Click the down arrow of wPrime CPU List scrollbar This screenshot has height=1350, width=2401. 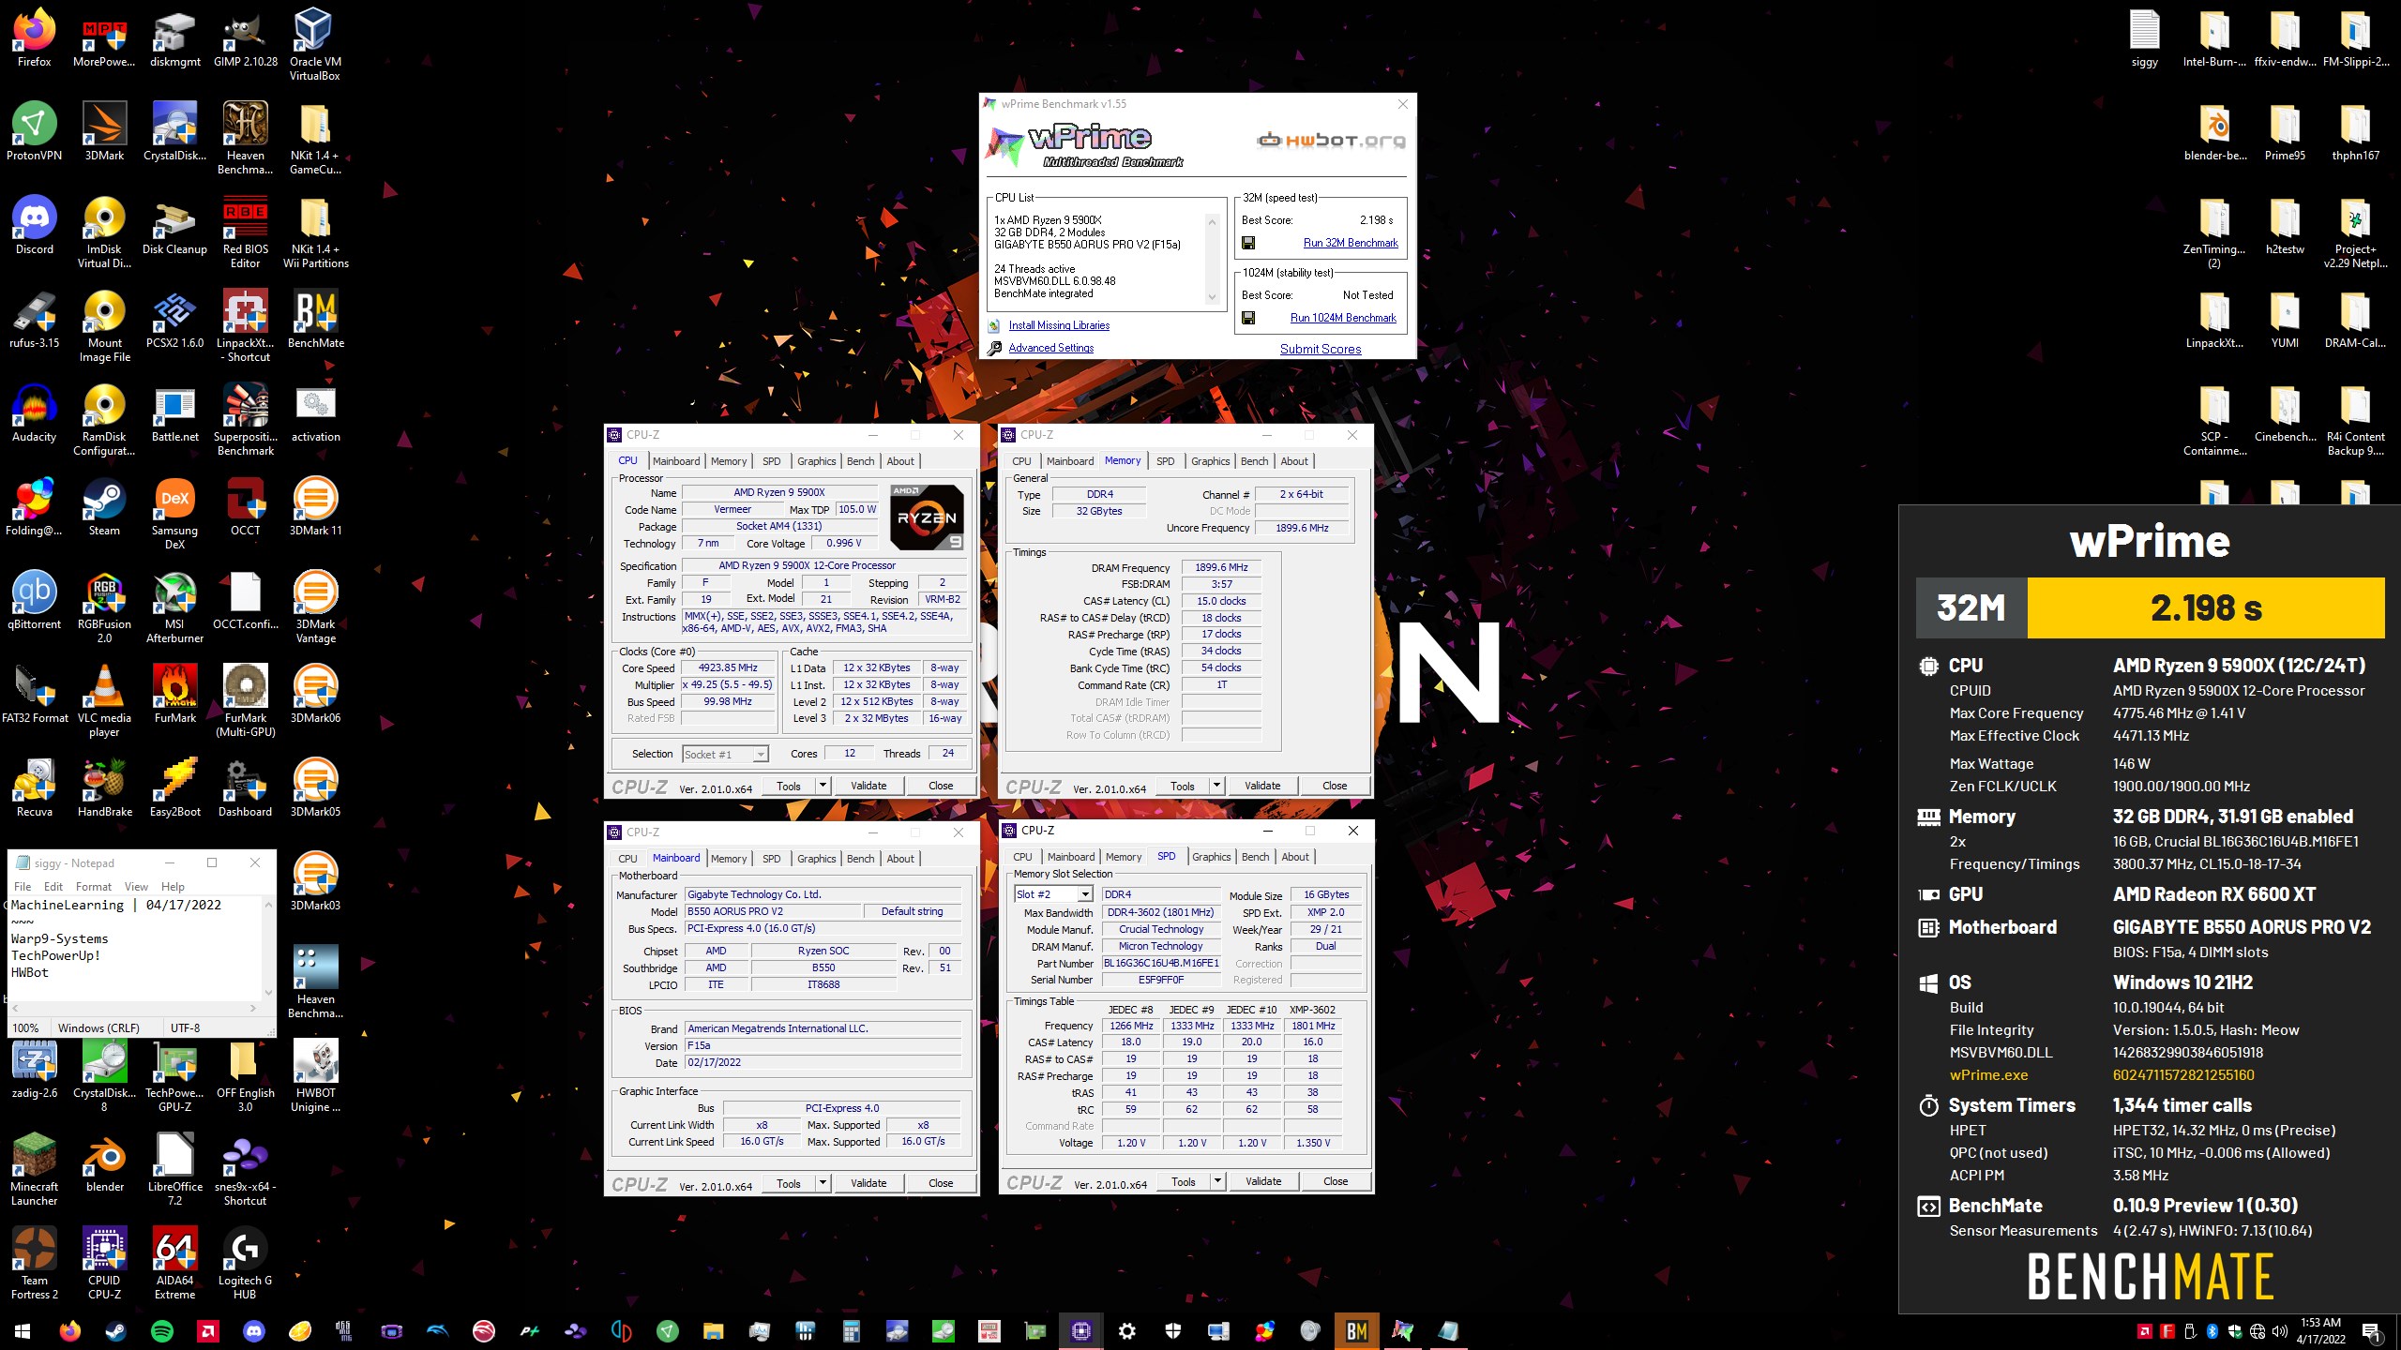pyautogui.click(x=1212, y=297)
